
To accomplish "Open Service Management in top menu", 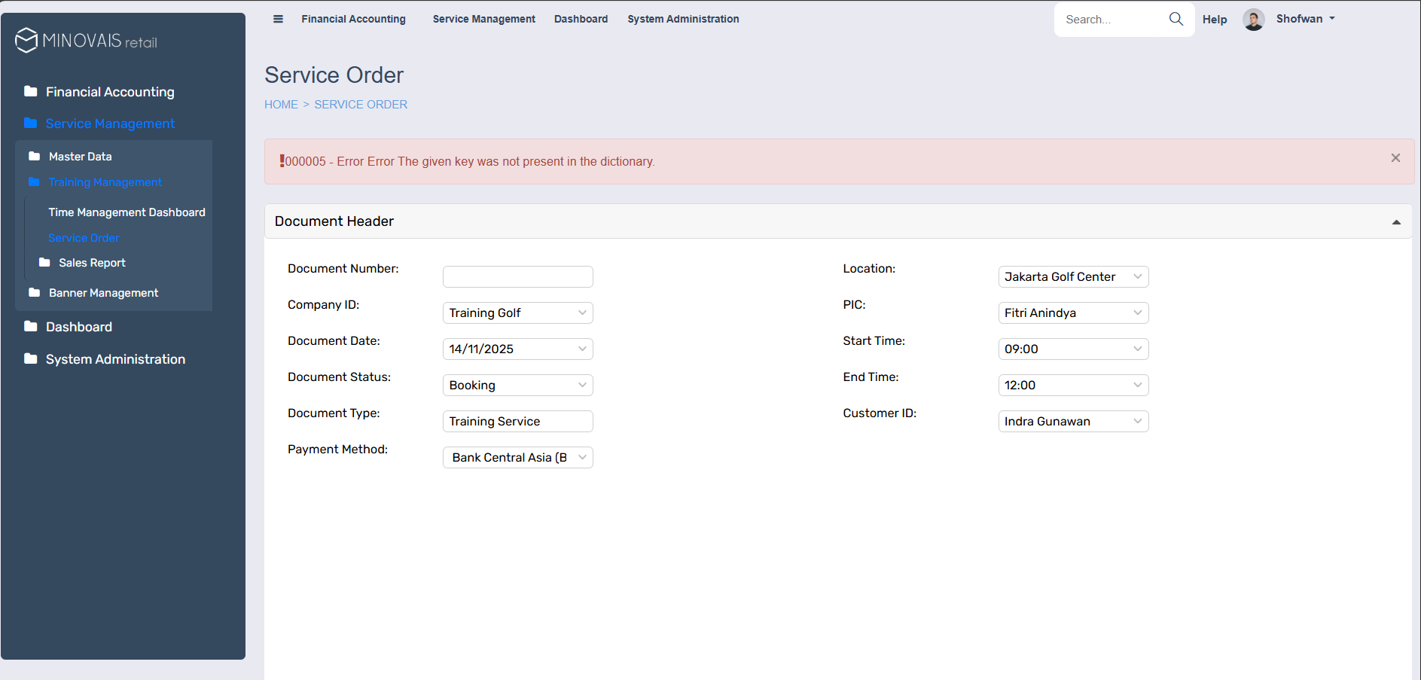I will coord(483,19).
